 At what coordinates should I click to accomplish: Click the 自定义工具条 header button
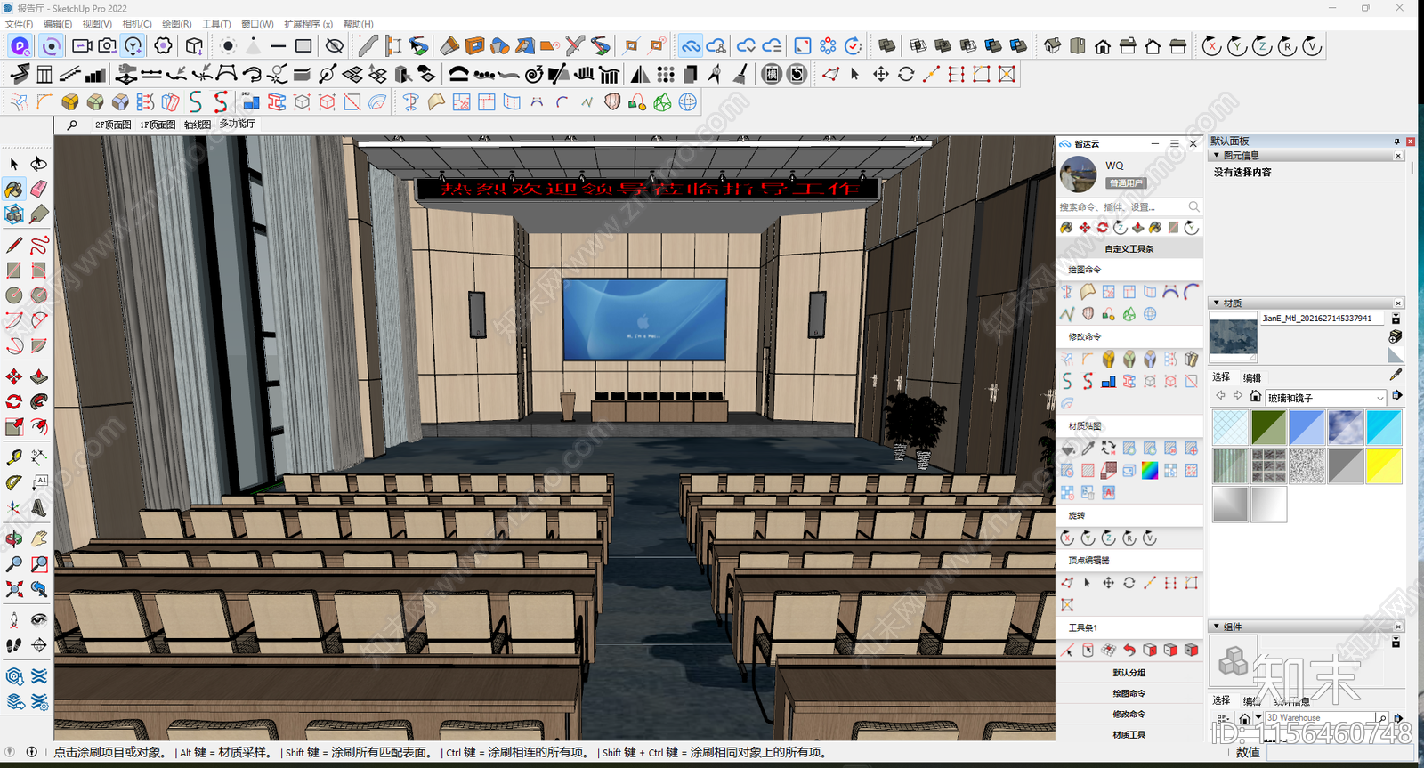[1129, 248]
